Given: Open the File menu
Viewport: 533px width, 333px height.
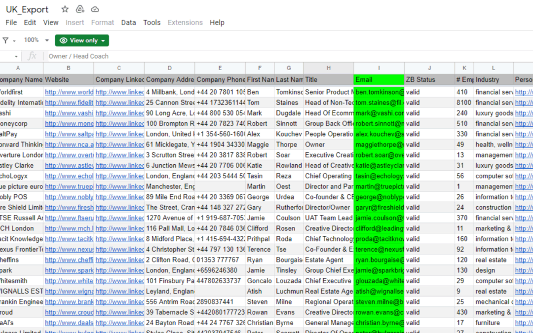Looking at the screenshot, I should click(x=11, y=22).
